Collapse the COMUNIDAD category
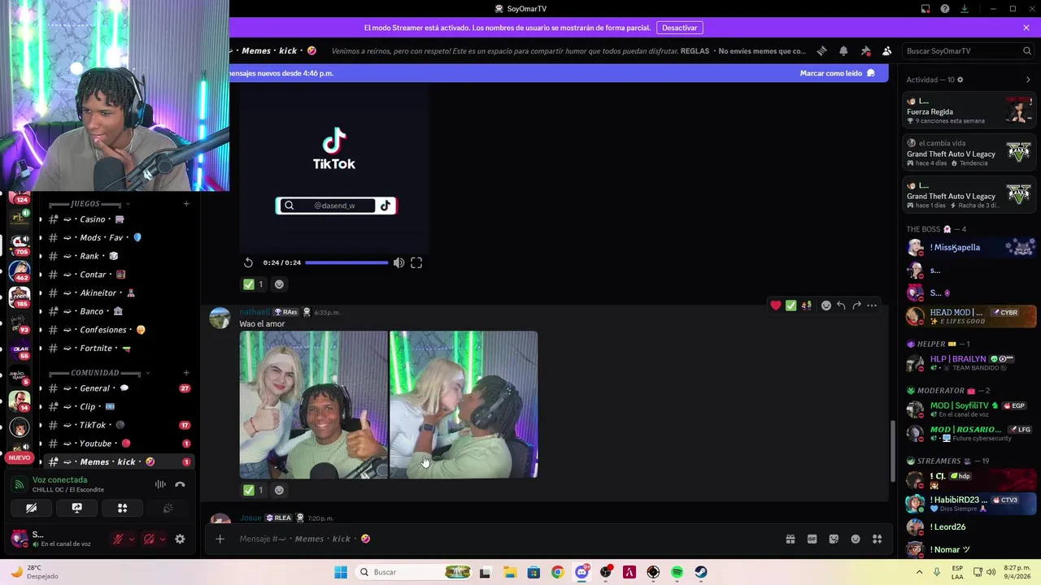Viewport: 1041px width, 585px height. coord(95,373)
